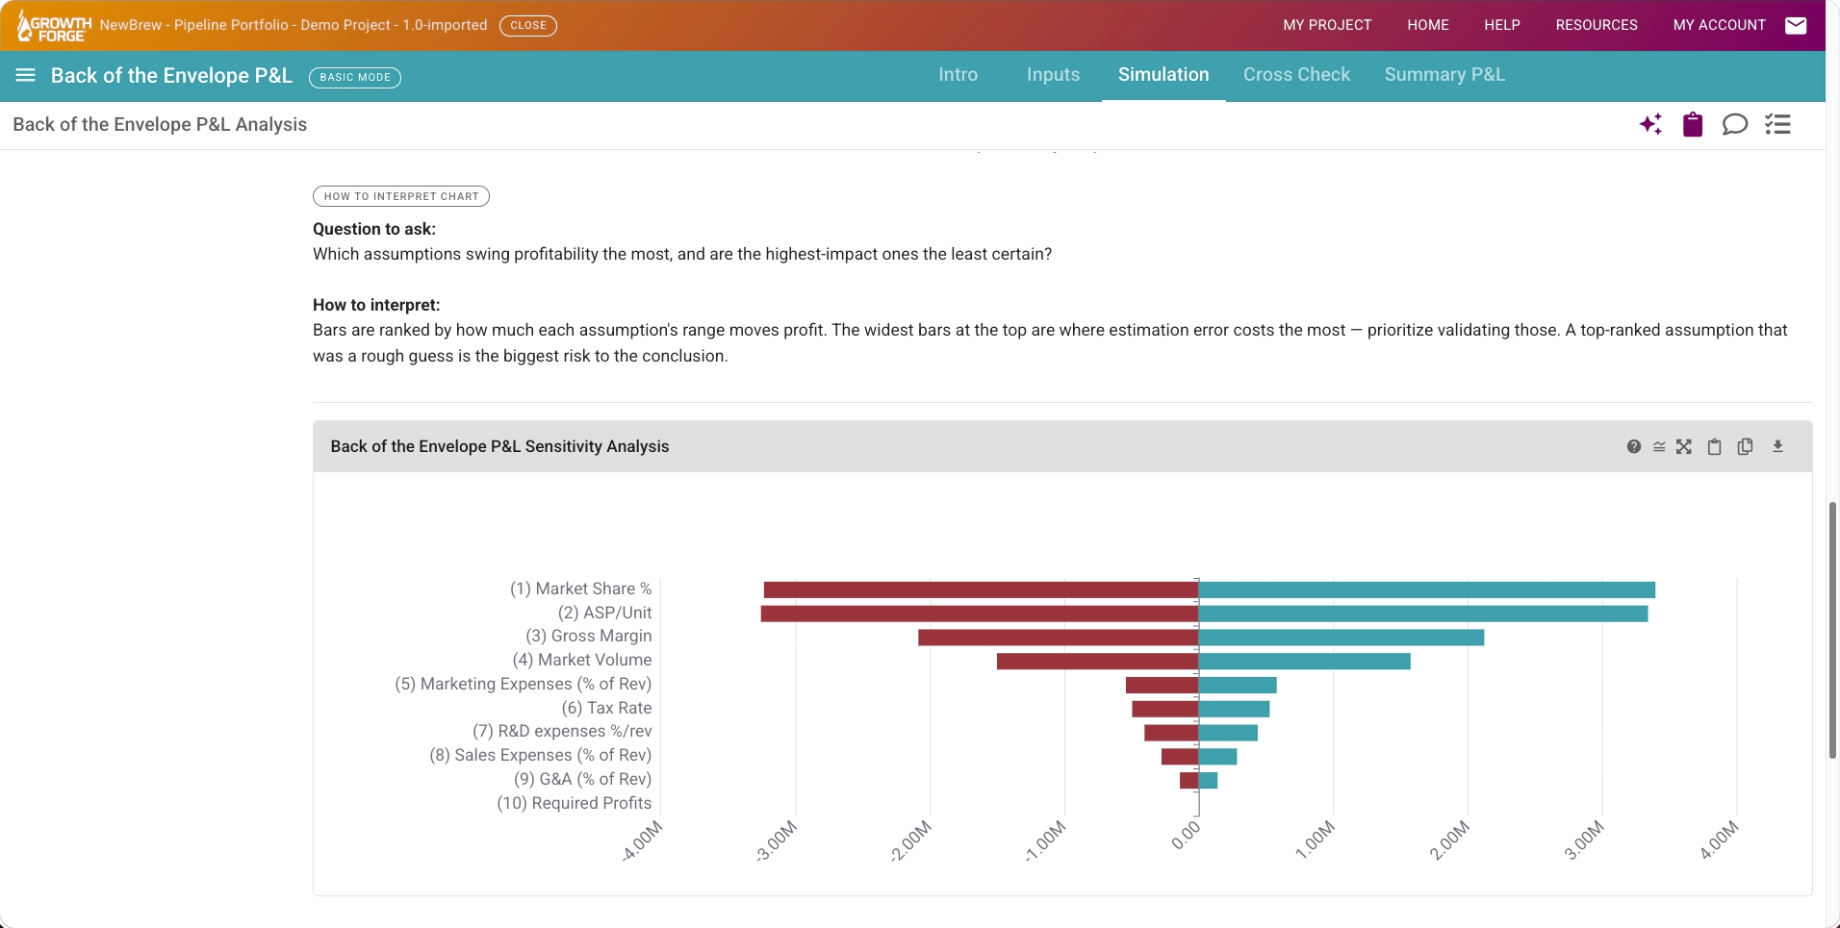Click the NewBrew Pipeline Portfolio project title
This screenshot has width=1840, height=928.
(x=294, y=25)
